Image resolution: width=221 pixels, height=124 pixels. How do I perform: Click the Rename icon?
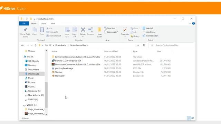click(x=90, y=30)
